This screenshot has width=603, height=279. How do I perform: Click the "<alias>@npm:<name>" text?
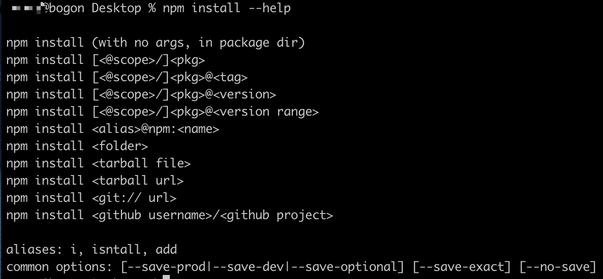(156, 129)
